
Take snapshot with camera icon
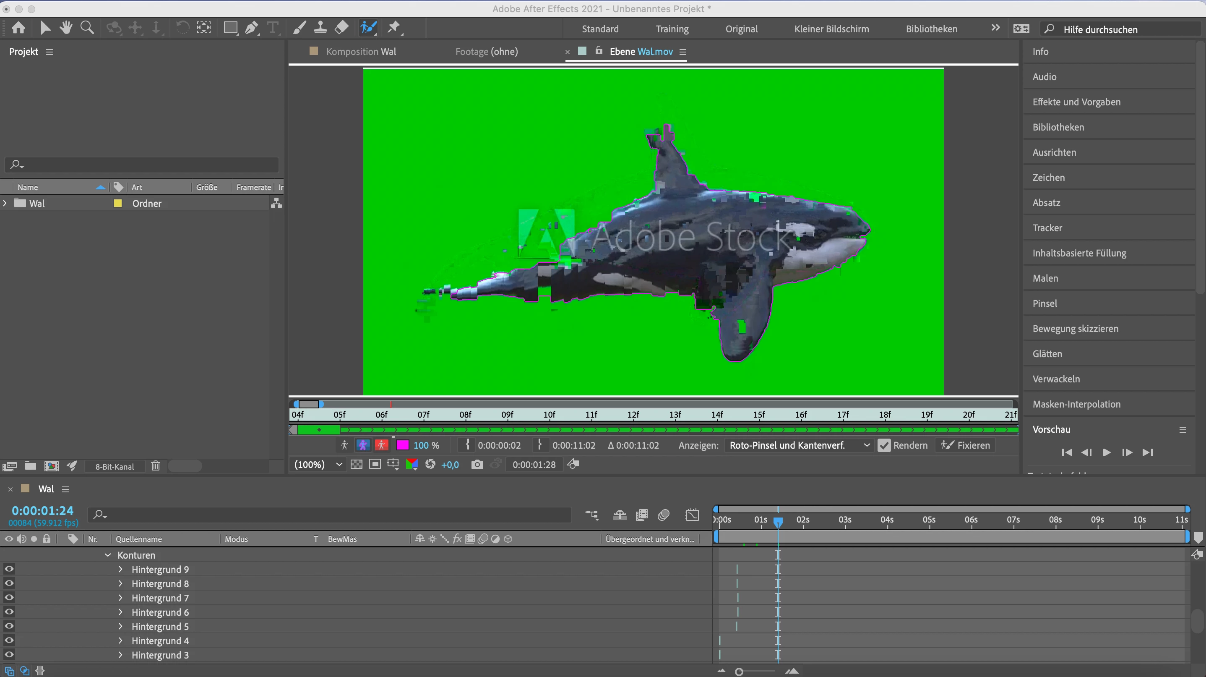click(477, 464)
